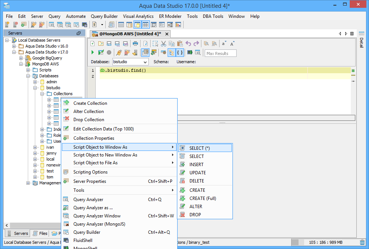Screen dimensions: 369x249
Task: Open the Query Builder menu in menu bar
Action: tap(104, 16)
